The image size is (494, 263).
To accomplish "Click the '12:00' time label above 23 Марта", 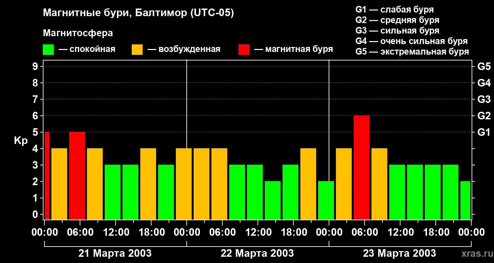I will (x=400, y=232).
